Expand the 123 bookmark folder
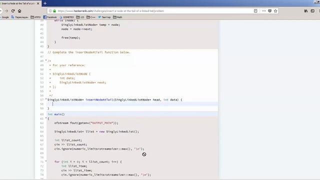 pos(80,17)
